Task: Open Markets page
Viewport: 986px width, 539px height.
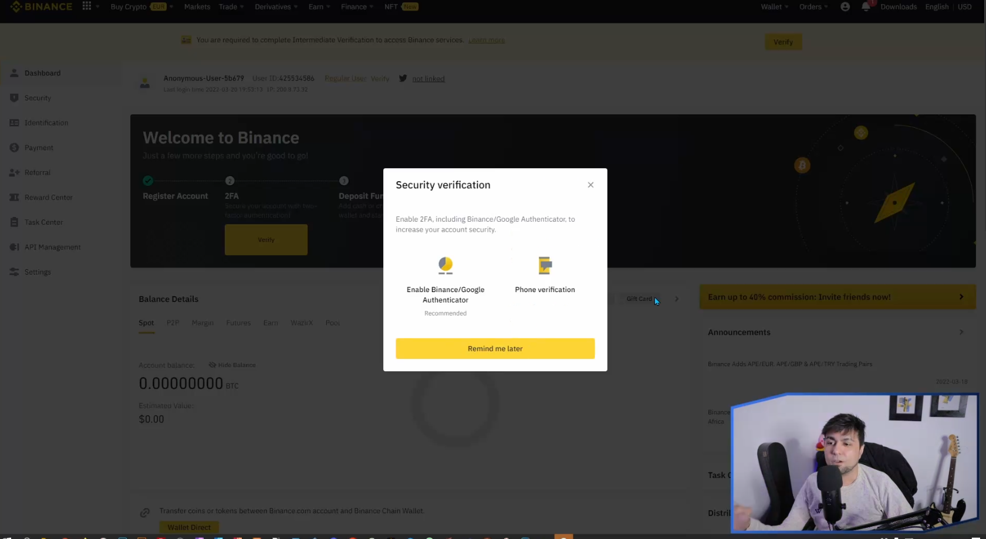Action: 197,7
